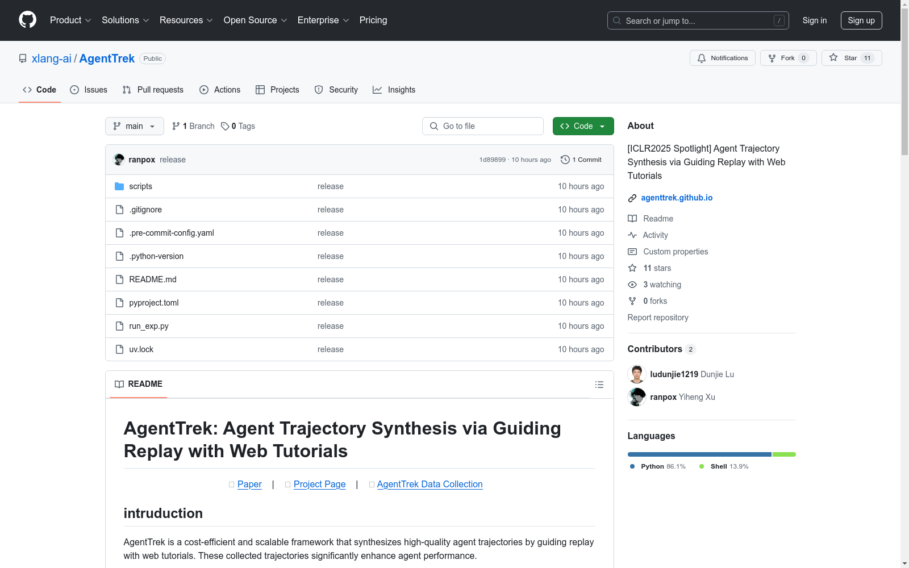This screenshot has width=909, height=568.
Task: Click the history clock 1 Commit icon
Action: click(565, 160)
